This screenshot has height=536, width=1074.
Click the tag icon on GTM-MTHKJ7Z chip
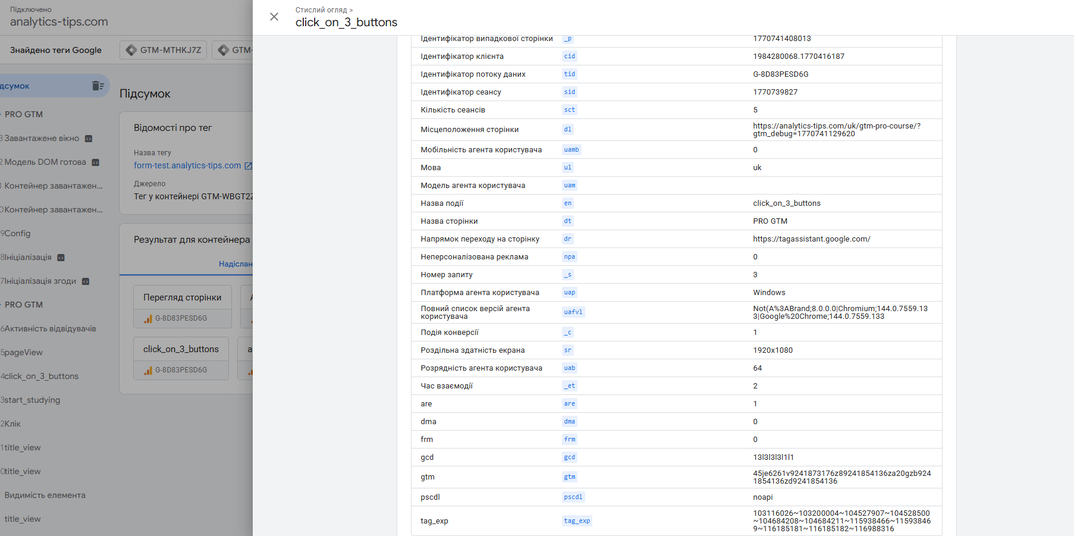click(x=131, y=50)
